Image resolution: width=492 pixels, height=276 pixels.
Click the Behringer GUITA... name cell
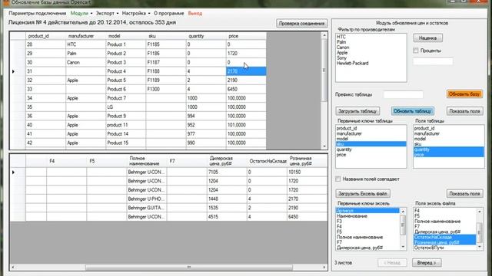coord(147,208)
